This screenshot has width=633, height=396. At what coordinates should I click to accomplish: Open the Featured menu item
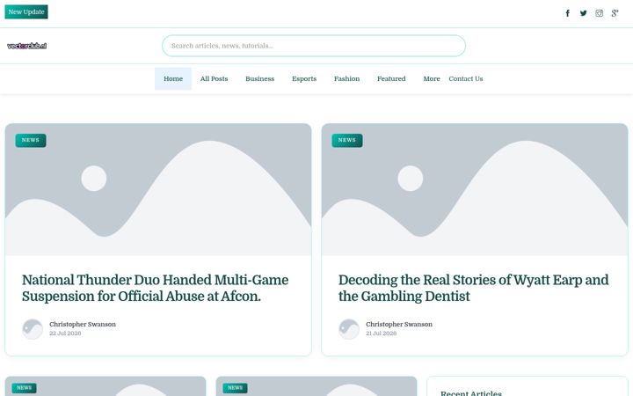pyautogui.click(x=391, y=79)
